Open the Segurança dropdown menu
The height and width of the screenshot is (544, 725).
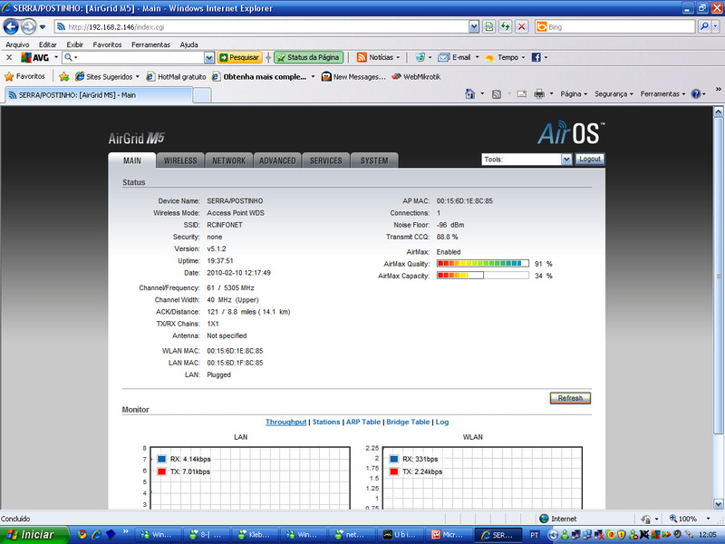click(614, 94)
